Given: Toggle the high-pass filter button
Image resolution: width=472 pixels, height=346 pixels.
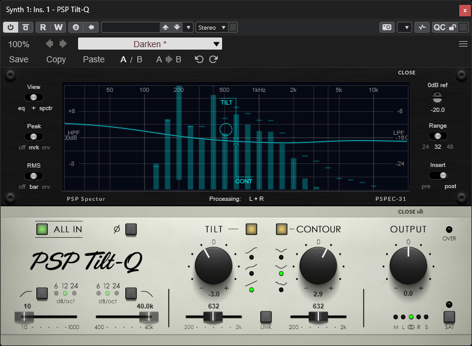Looking at the screenshot, I should 42,293.
